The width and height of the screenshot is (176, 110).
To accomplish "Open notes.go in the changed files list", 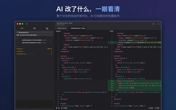I will [34, 49].
